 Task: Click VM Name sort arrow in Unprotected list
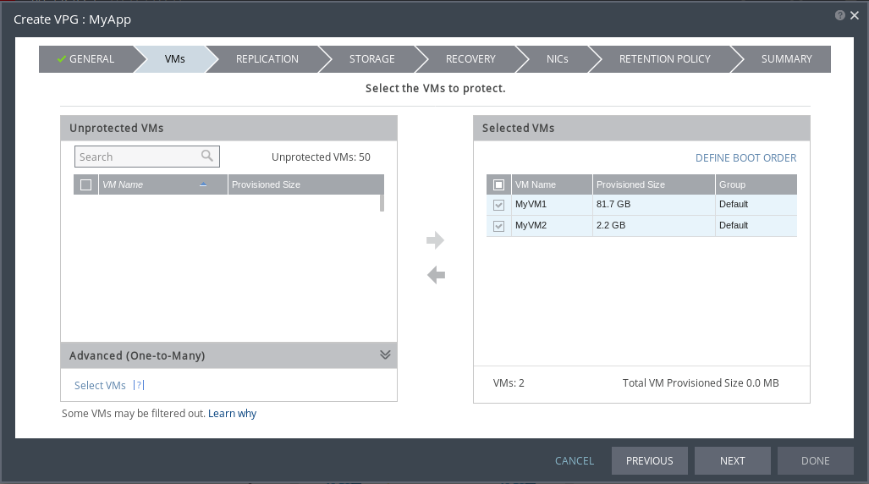(203, 184)
